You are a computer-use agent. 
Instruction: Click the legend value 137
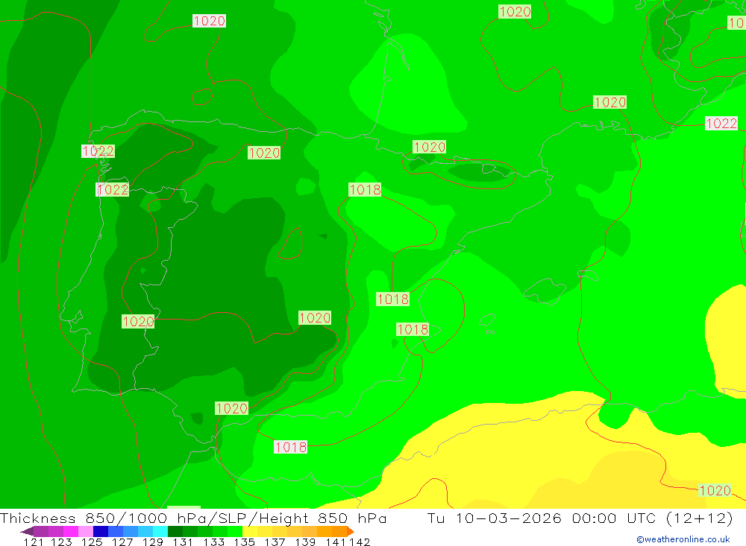(x=275, y=542)
